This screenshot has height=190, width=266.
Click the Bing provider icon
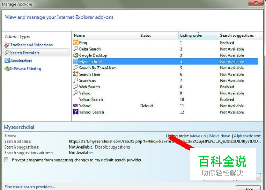[76, 43]
